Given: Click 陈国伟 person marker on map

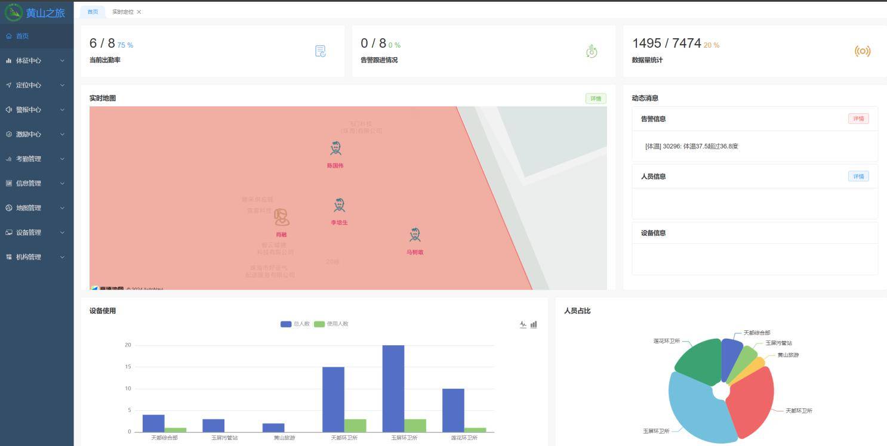Looking at the screenshot, I should (x=335, y=148).
